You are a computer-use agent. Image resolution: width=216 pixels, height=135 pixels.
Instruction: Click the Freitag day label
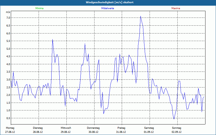coord(121,128)
